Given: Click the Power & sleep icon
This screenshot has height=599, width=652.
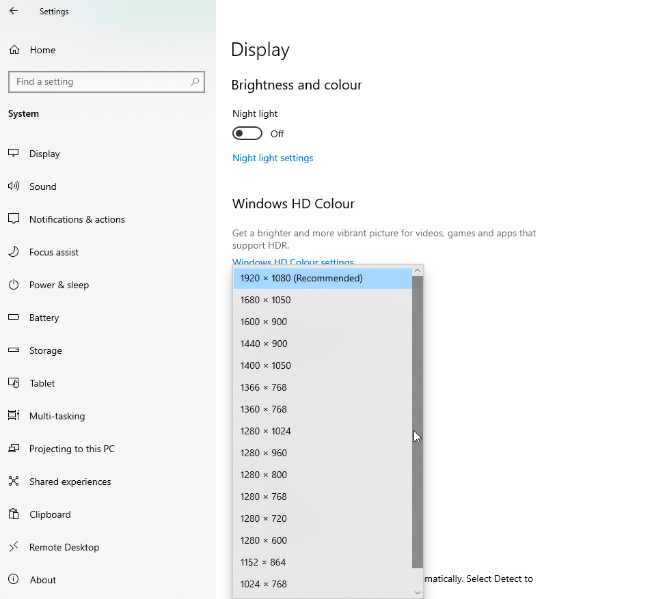Looking at the screenshot, I should pos(14,284).
